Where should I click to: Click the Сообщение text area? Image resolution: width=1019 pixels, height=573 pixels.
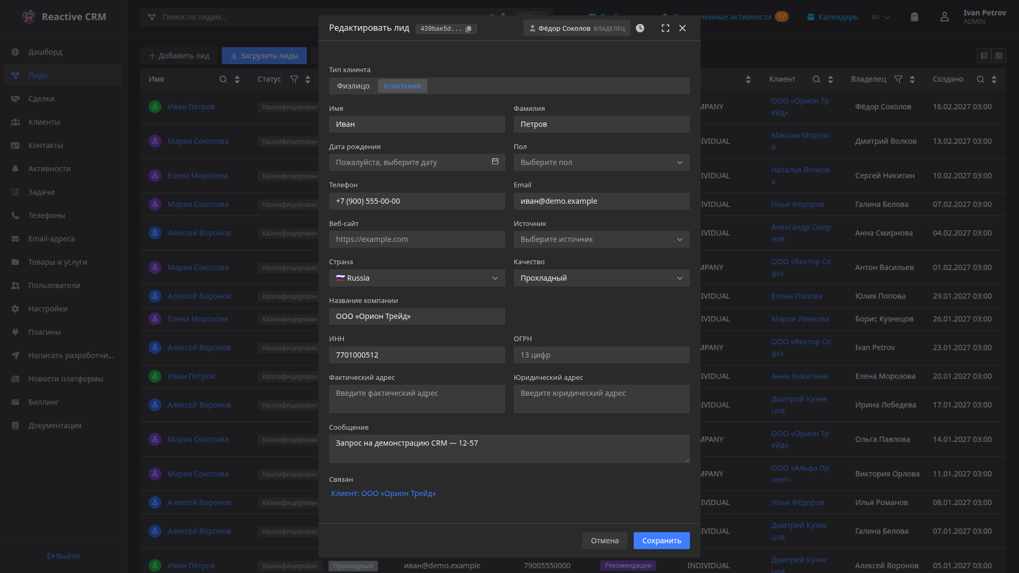pyautogui.click(x=509, y=449)
